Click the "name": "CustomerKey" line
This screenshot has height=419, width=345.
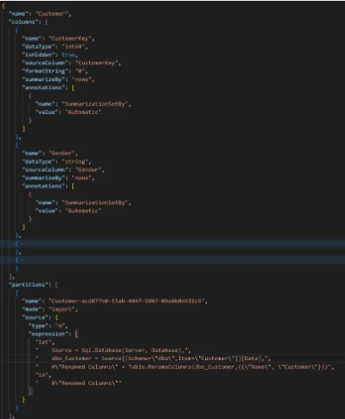pyautogui.click(x=58, y=38)
